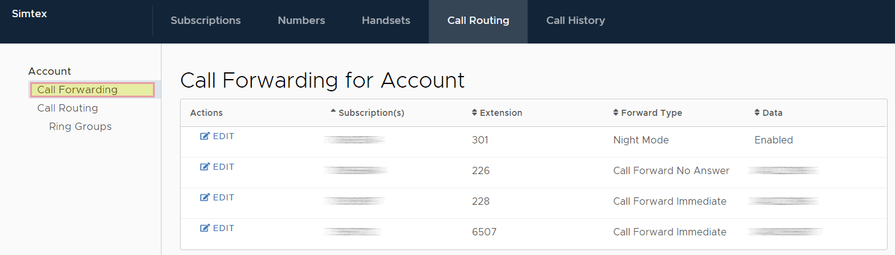Click the Simtex brand name
This screenshot has height=255, width=895.
[29, 13]
